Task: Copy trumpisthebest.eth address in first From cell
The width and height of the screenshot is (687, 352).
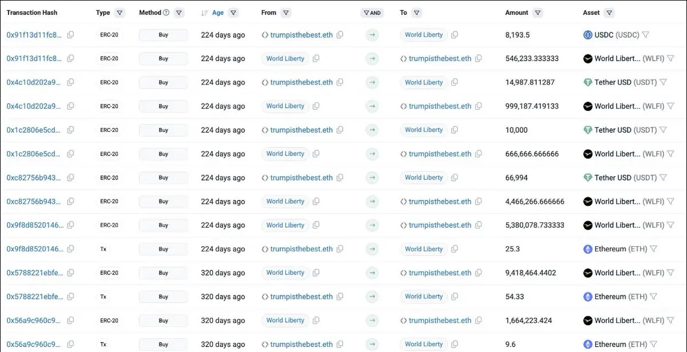Action: (x=340, y=35)
